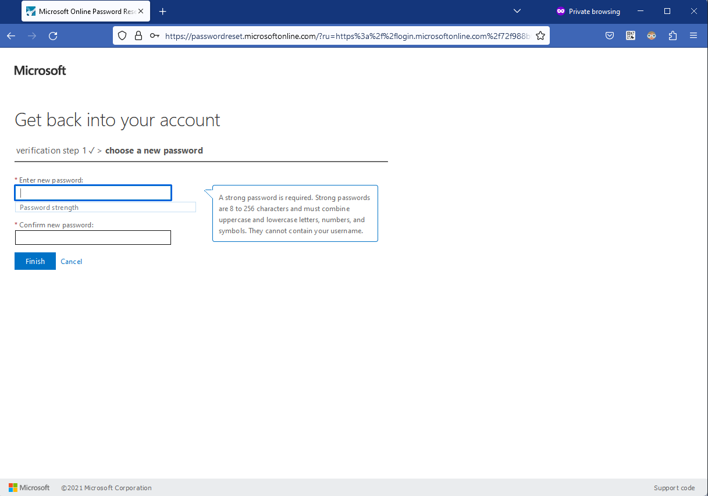
Task: Open the Firefox application menu
Action: tap(693, 35)
